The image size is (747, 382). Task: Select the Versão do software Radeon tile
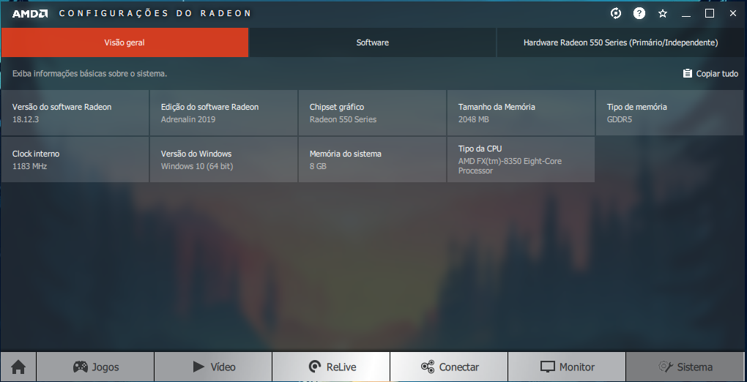(75, 113)
